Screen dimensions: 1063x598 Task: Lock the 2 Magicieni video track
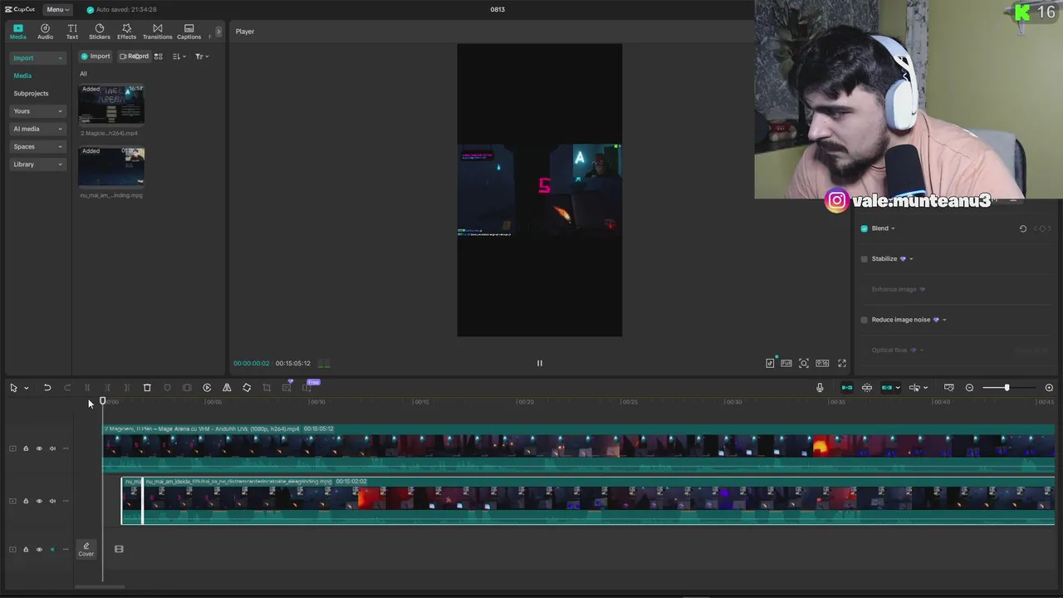[26, 448]
